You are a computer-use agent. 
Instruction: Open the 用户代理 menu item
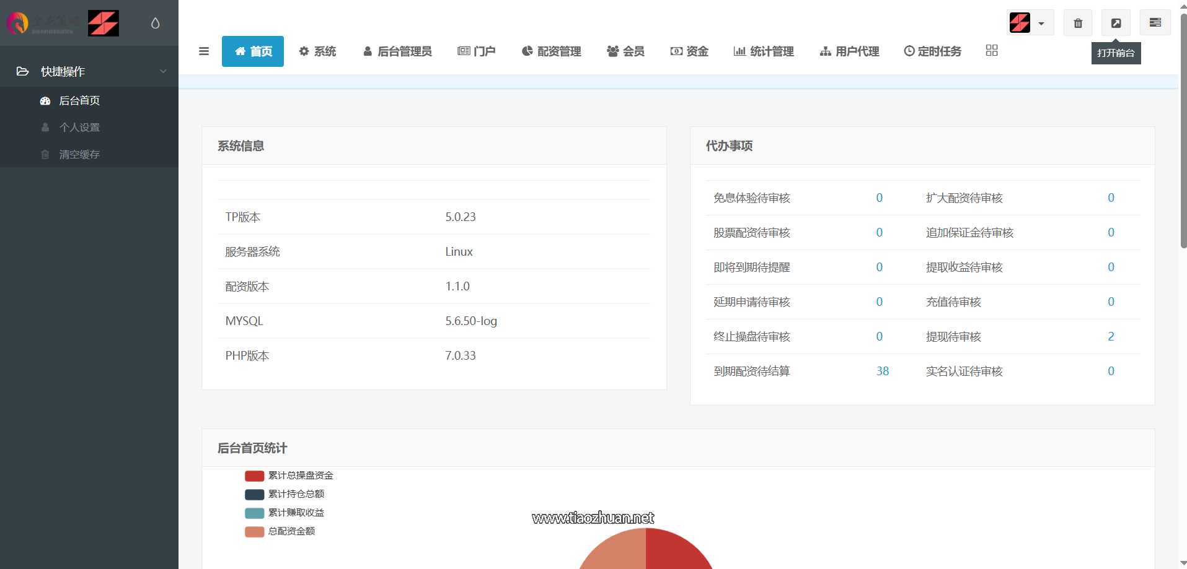click(849, 51)
